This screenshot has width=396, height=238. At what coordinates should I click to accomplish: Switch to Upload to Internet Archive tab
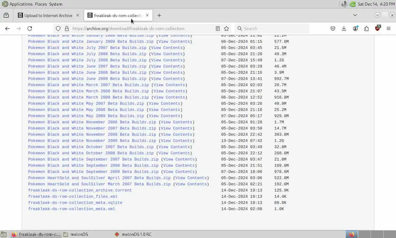(48, 15)
